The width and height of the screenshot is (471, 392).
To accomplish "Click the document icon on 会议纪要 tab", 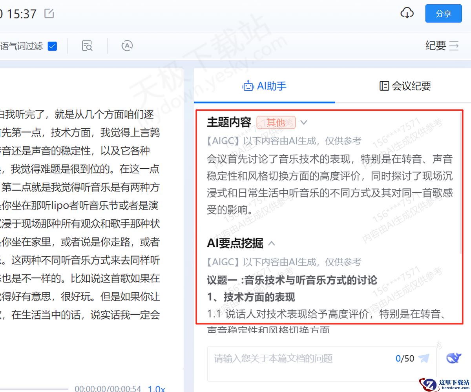I will (383, 86).
